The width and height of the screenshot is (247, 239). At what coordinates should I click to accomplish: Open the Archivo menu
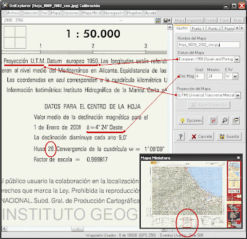coord(13,13)
